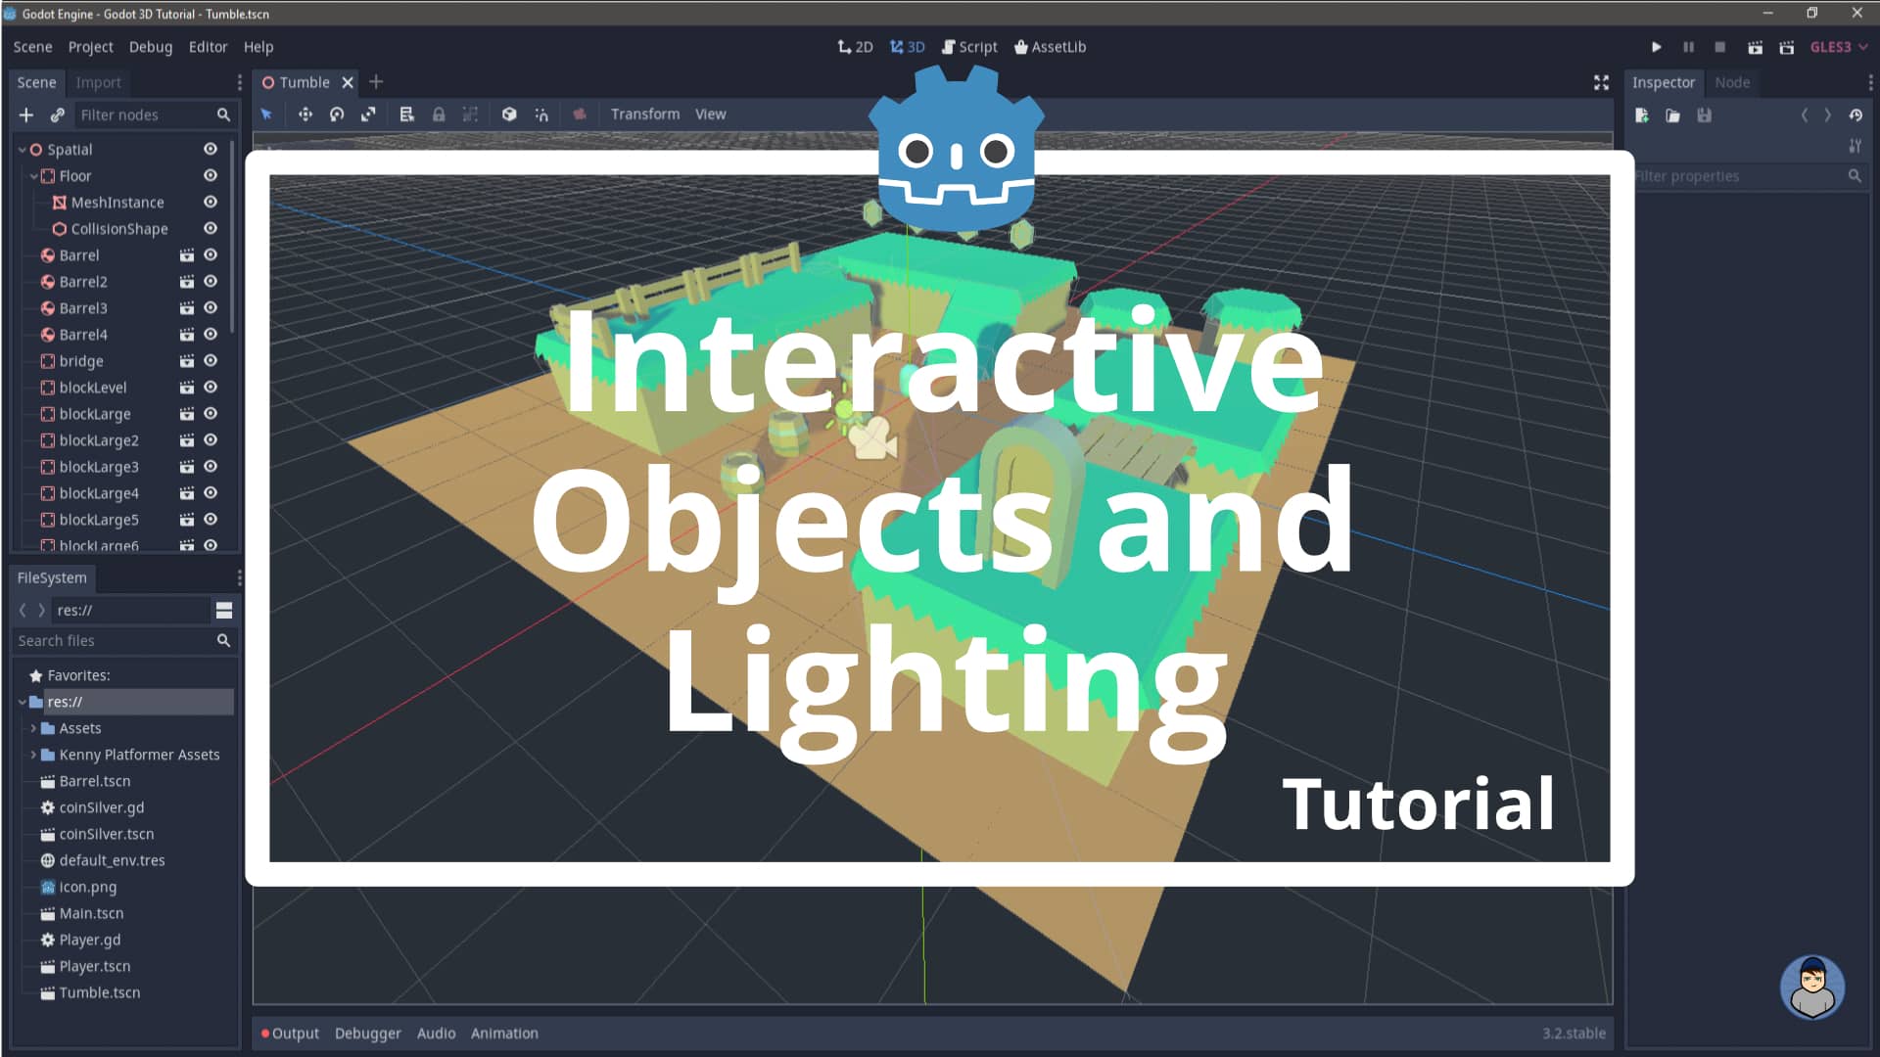
Task: Open the Load resource folder icon in Inspector
Action: (x=1671, y=115)
